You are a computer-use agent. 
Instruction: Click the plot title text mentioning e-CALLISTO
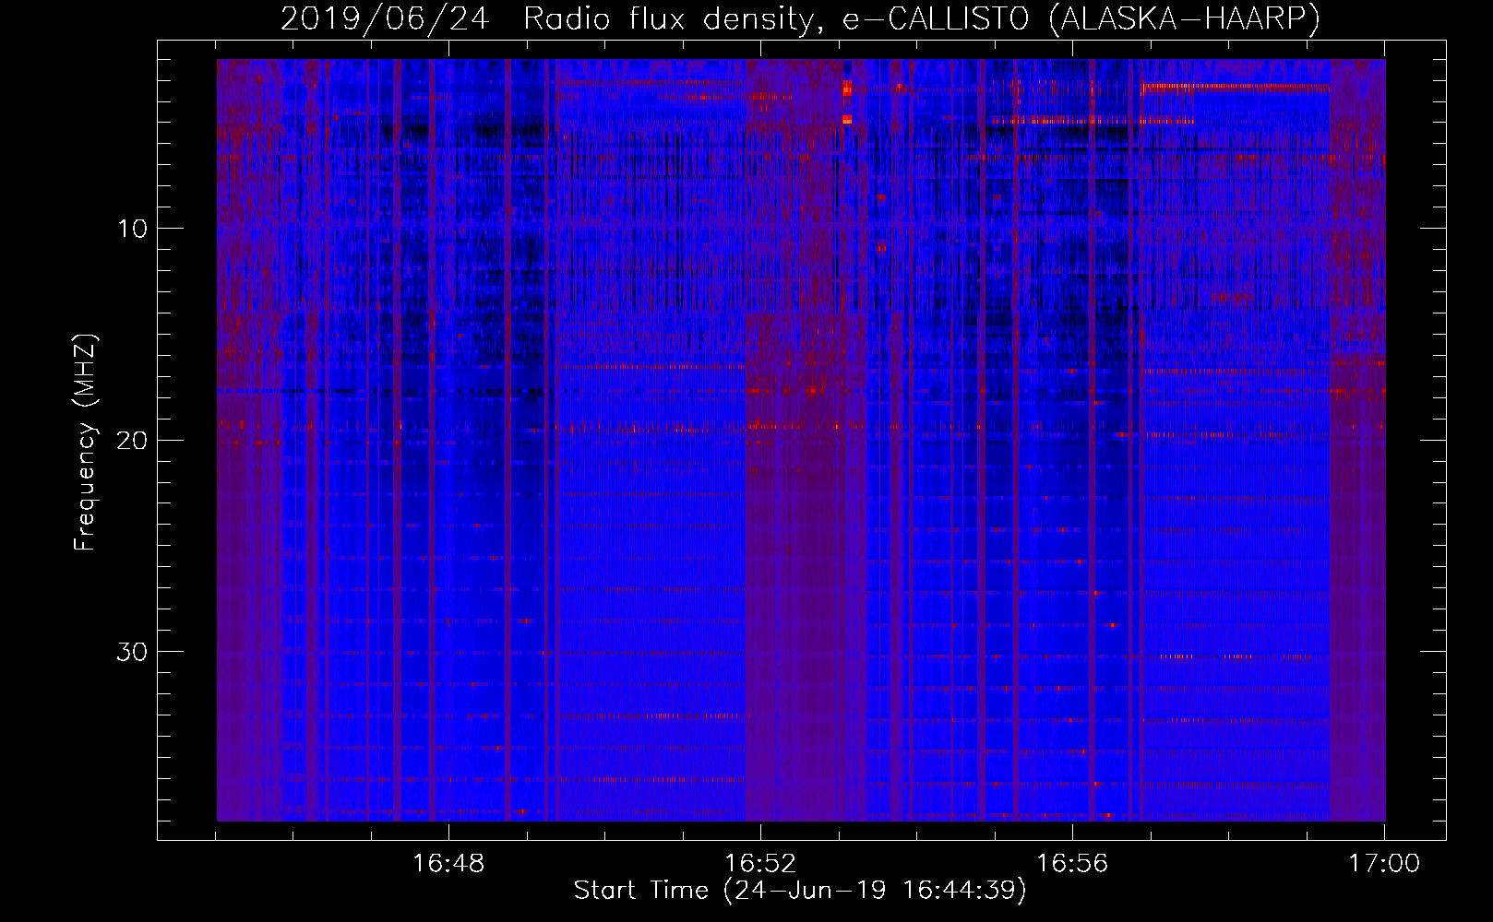(x=800, y=18)
